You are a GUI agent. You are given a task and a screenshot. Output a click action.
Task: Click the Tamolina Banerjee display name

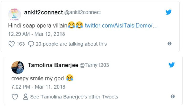(53, 65)
